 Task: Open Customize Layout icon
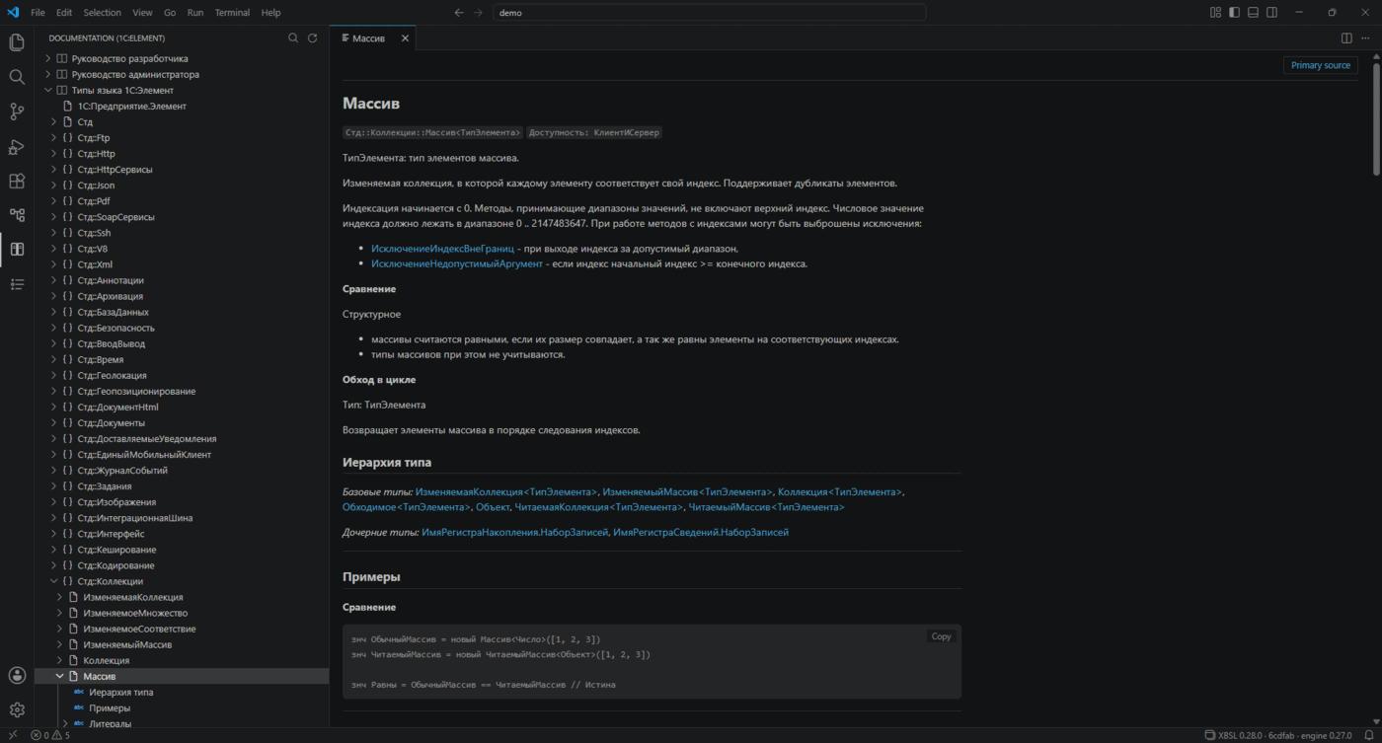[x=1215, y=13]
